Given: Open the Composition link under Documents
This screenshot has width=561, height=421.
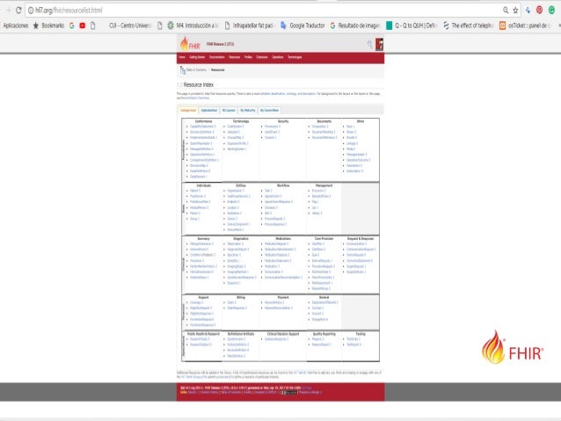Looking at the screenshot, I should click(320, 127).
